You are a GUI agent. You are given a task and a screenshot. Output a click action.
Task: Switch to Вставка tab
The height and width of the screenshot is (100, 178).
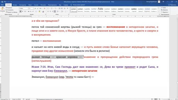(x=15, y=5)
